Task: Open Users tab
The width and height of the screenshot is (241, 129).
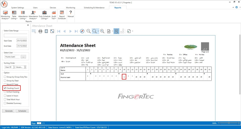Action: pos(35,8)
